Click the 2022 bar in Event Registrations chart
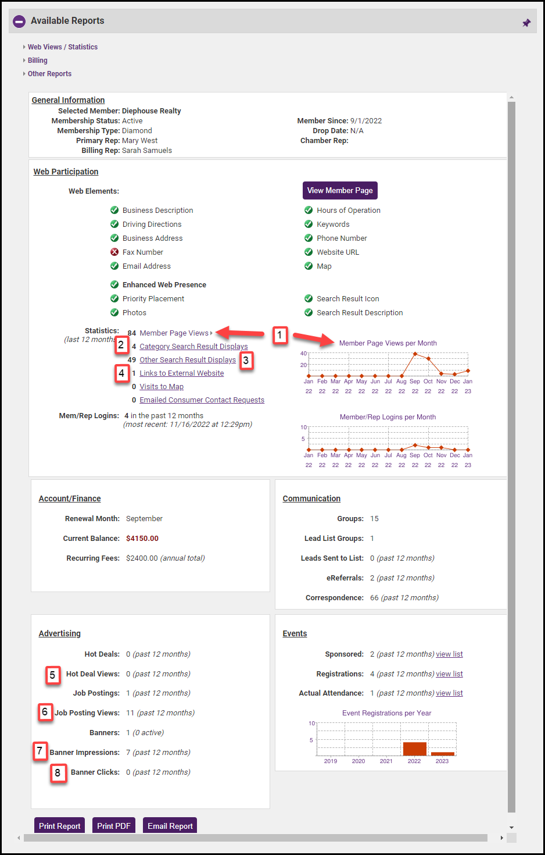Image resolution: width=545 pixels, height=855 pixels. [414, 749]
